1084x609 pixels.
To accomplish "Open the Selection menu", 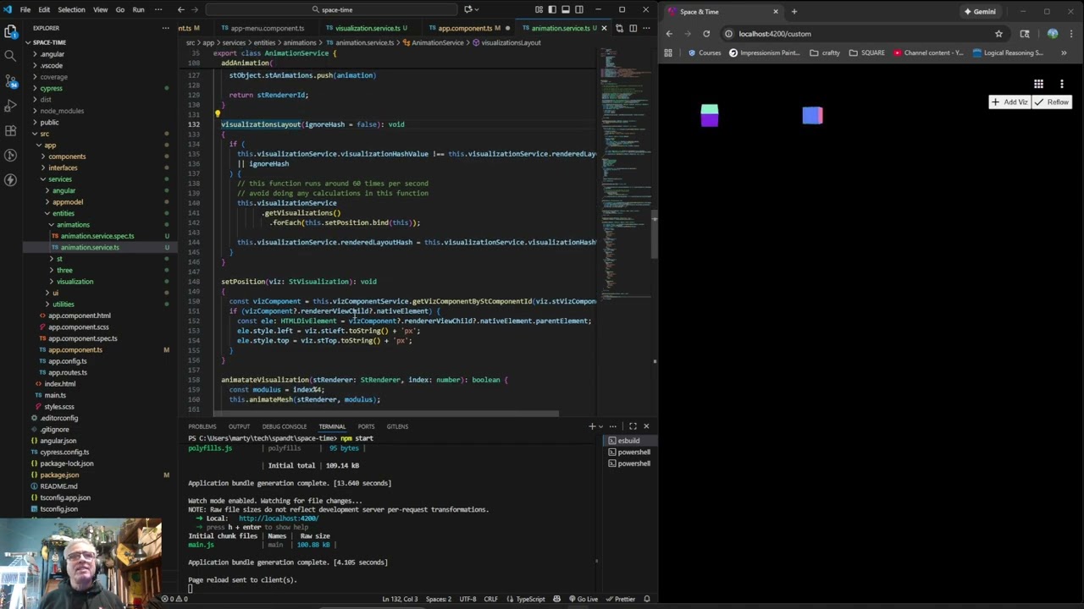I will pos(71,9).
